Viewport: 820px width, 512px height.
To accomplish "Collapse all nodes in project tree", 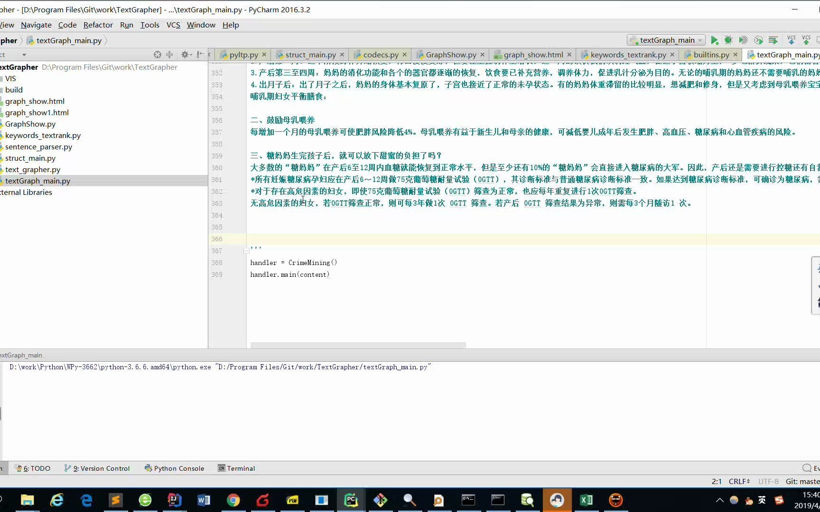I will 169,54.
